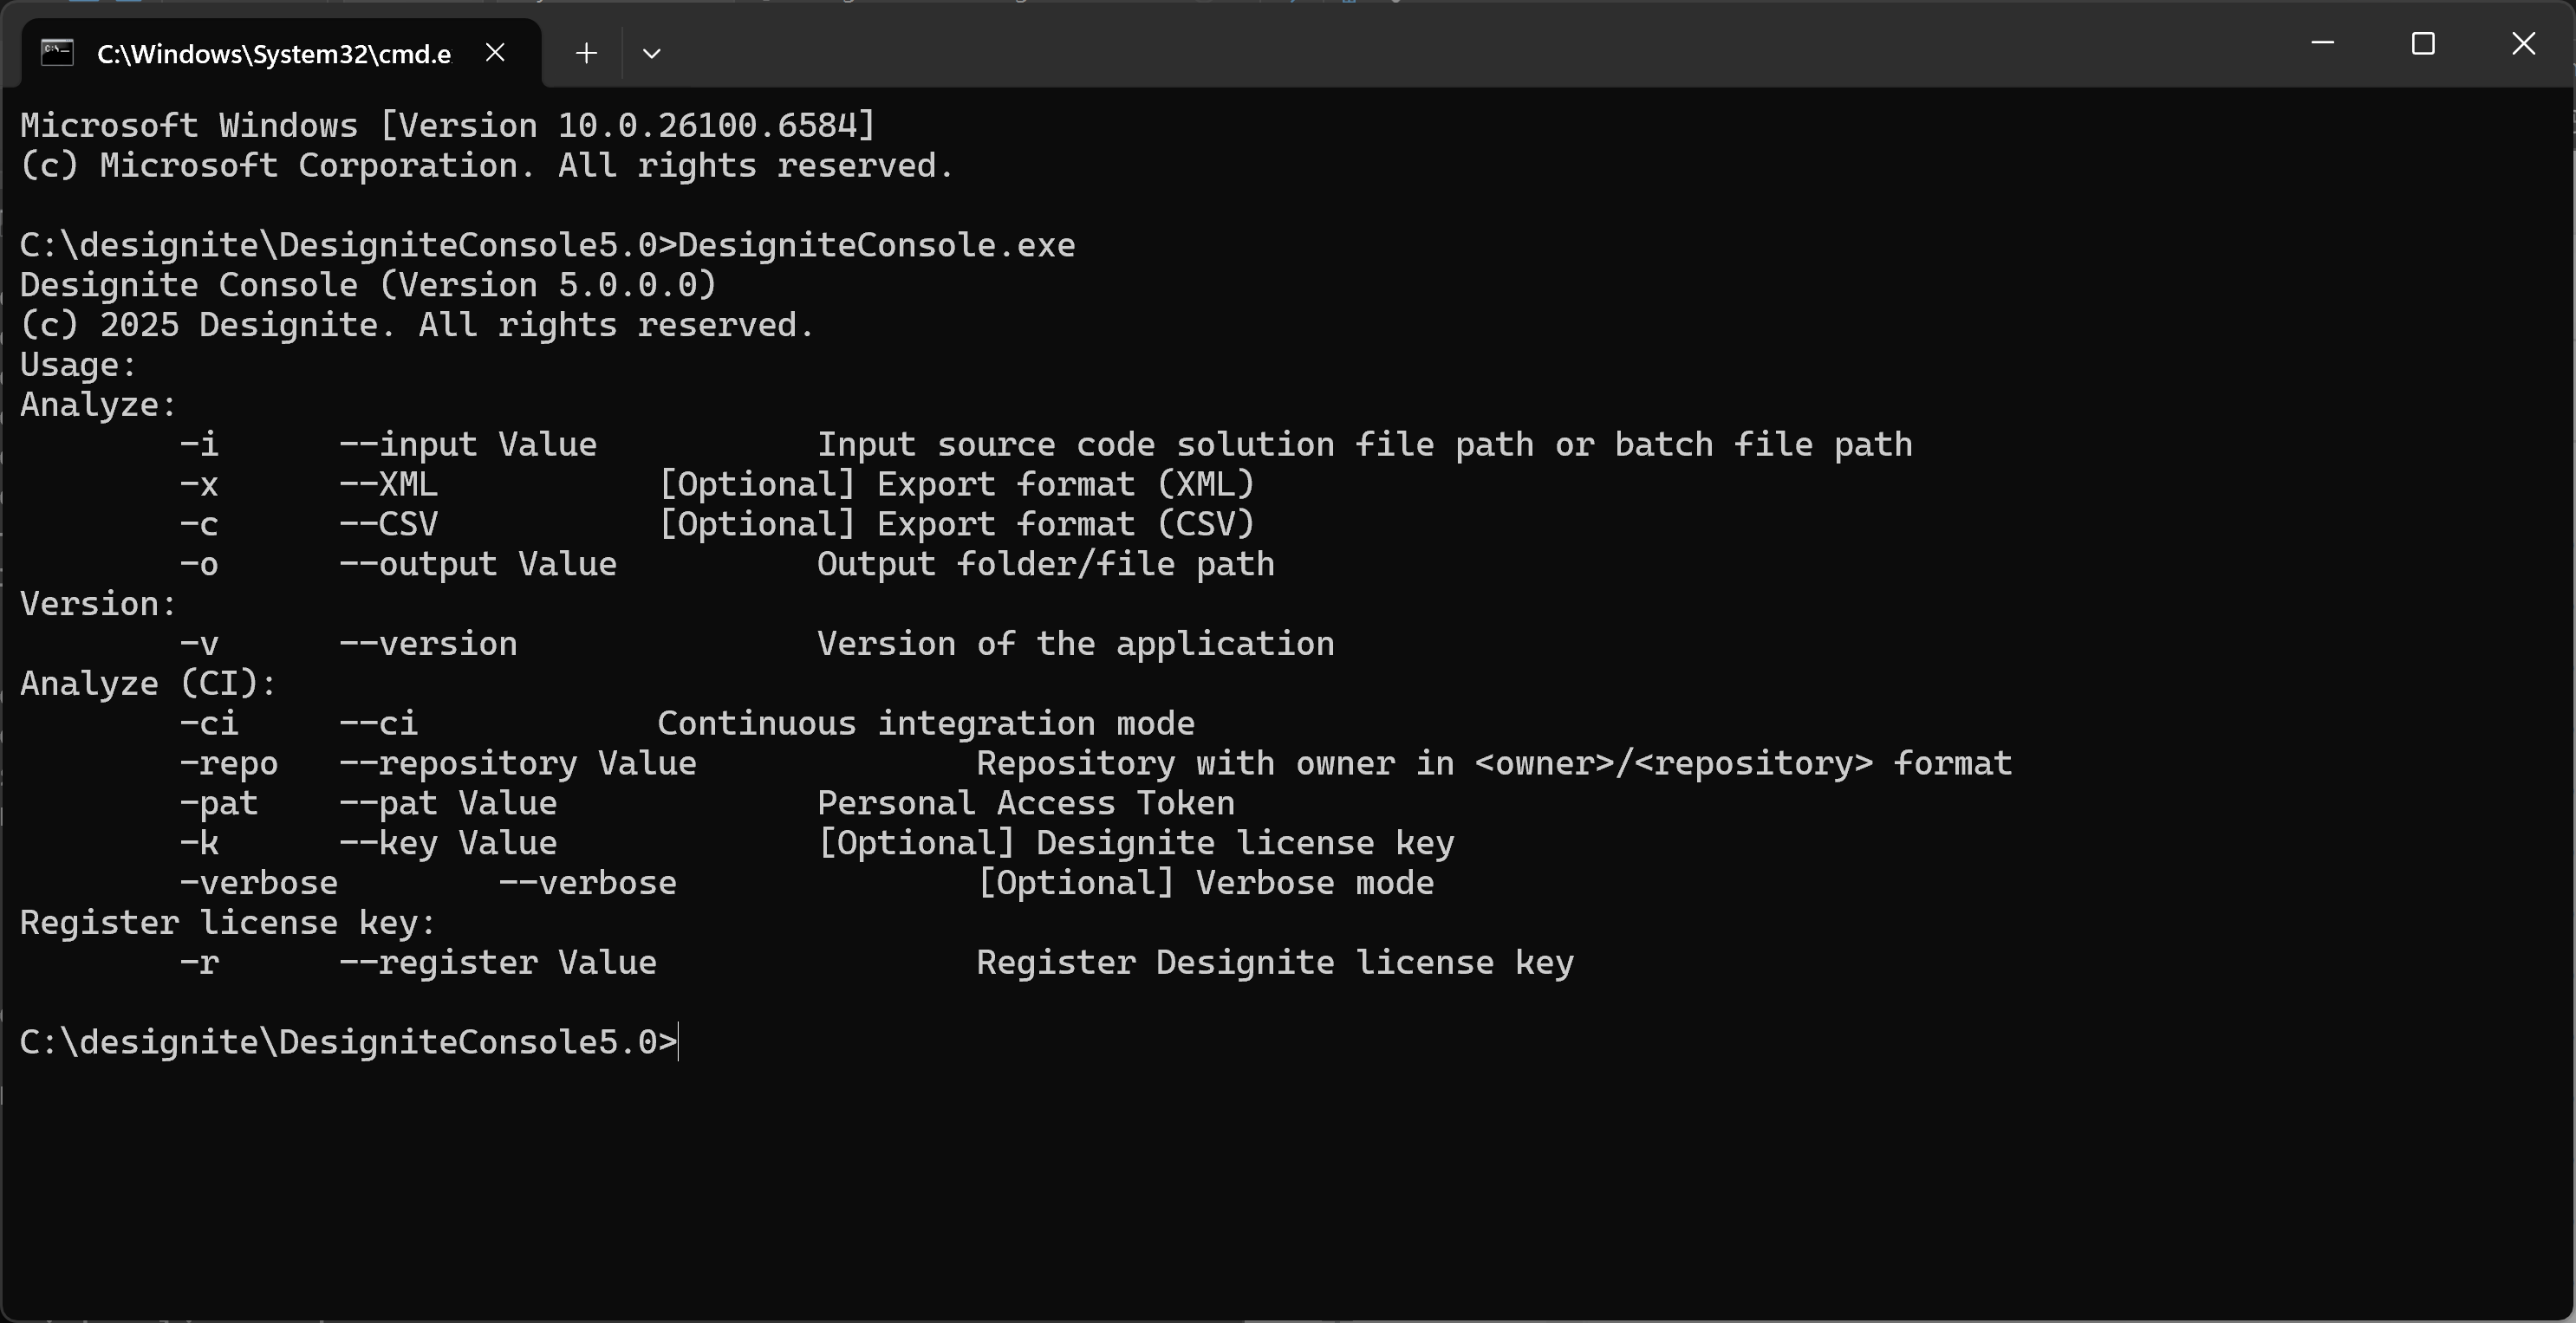
Task: Click the "--input Value" option text
Action: (468, 444)
